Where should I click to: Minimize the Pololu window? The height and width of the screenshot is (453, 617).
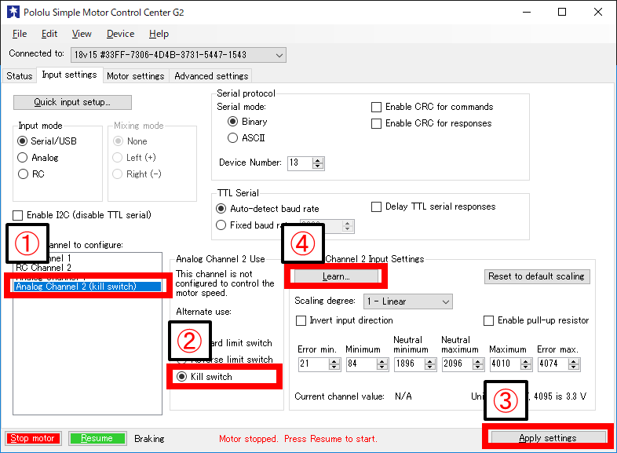tap(527, 13)
